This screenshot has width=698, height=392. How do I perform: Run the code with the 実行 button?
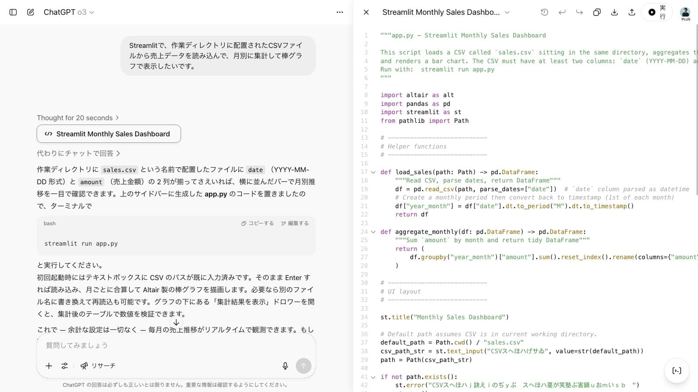point(657,12)
